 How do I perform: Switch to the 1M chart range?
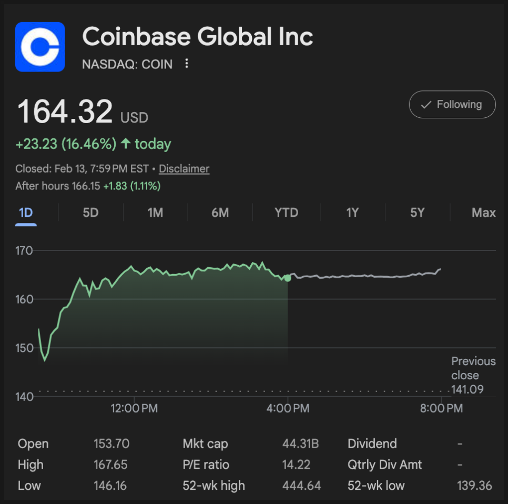point(155,213)
